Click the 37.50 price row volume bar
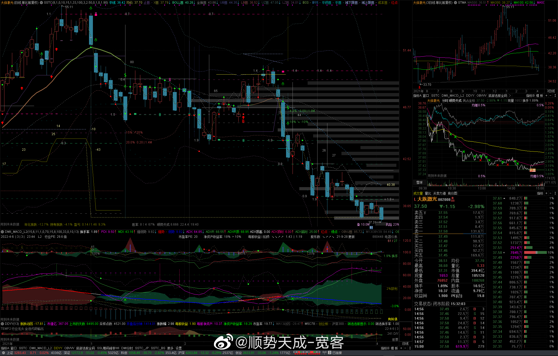The height and width of the screenshot is (356, 558). (x=535, y=253)
